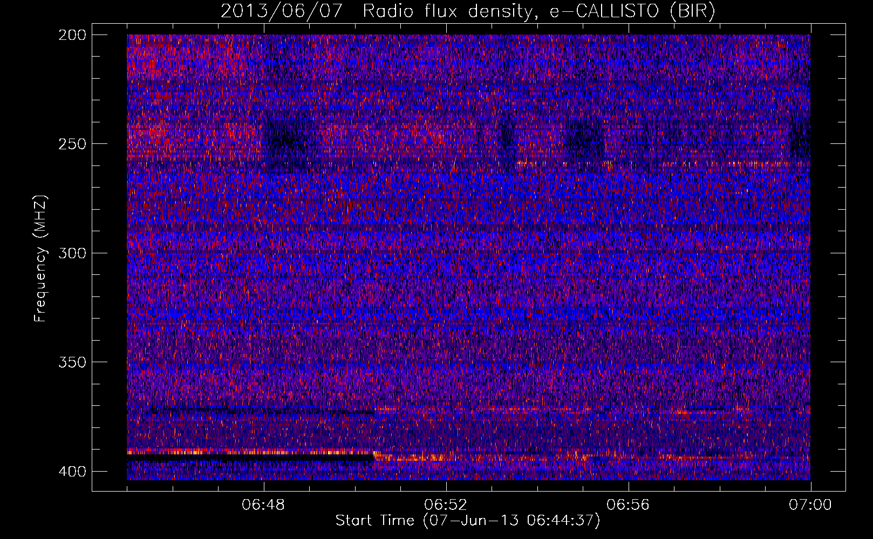
Task: Click the 300 frequency tick label
Action: pyautogui.click(x=72, y=253)
